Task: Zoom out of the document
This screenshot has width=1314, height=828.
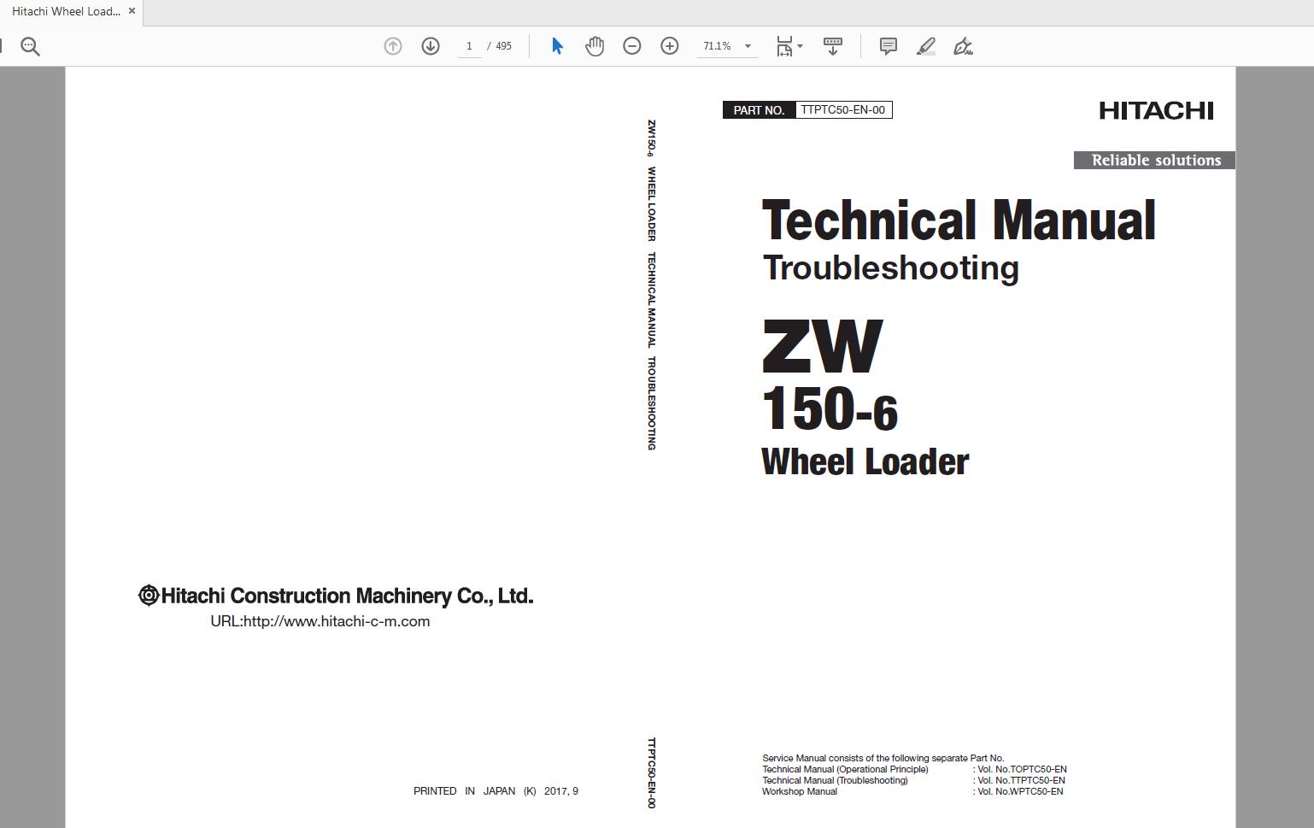Action: tap(632, 46)
